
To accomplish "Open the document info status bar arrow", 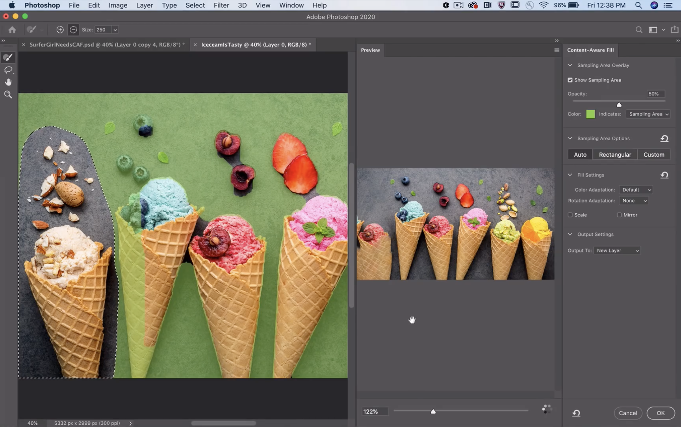I will tap(130, 423).
